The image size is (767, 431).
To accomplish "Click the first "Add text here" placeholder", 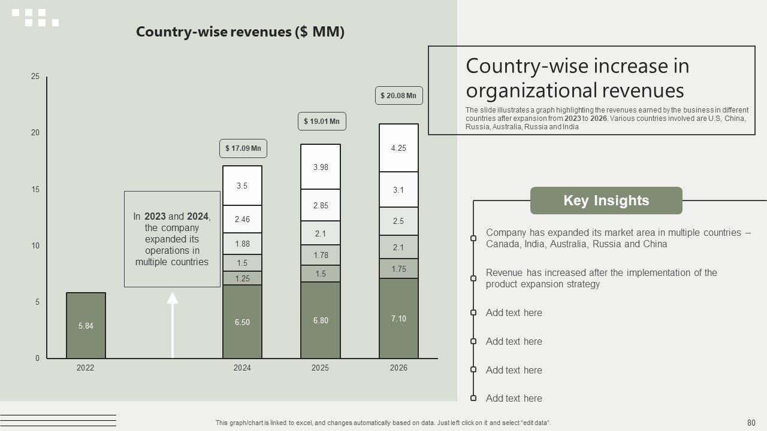I will [514, 312].
